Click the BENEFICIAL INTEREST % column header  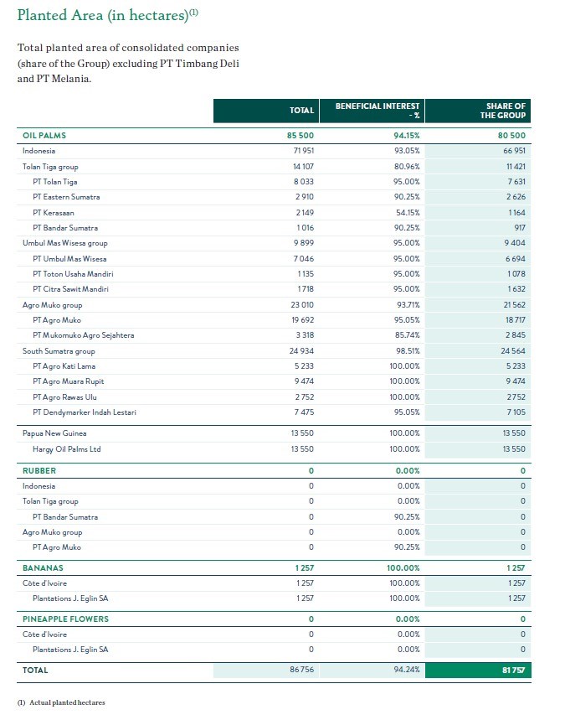click(x=378, y=111)
